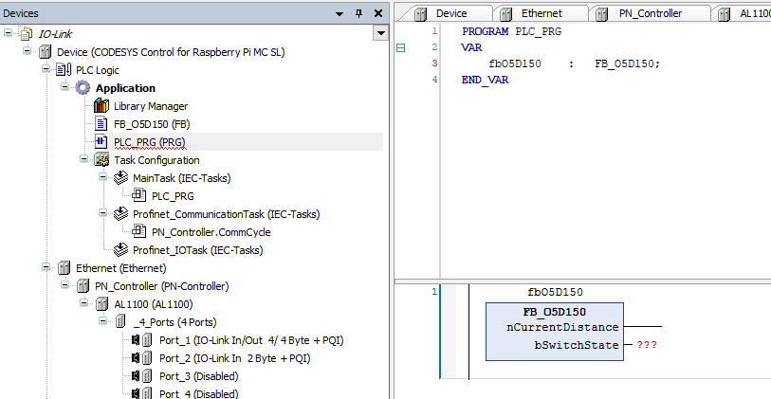Viewport: 771px width, 399px height.
Task: Click the Application gear icon
Action: coord(83,88)
